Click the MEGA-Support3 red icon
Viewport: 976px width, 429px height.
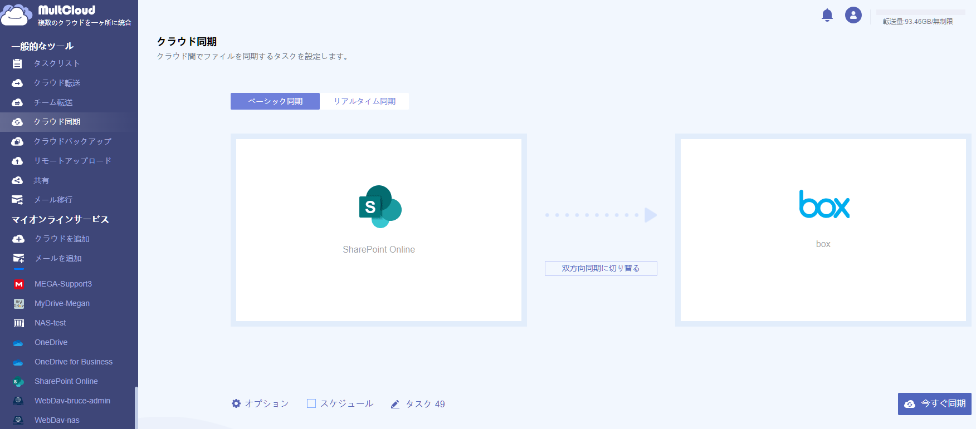(19, 284)
